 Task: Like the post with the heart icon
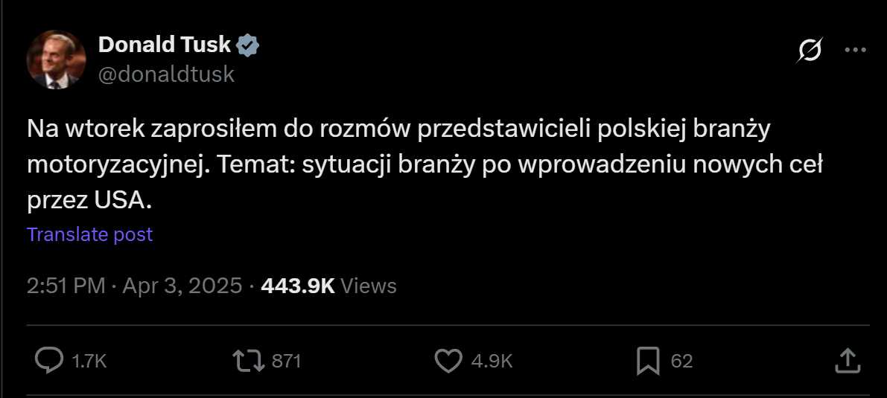[x=448, y=362]
